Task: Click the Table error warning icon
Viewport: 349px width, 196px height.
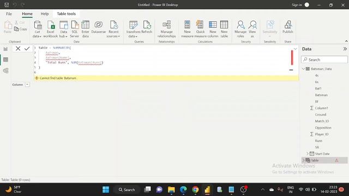Action: [336, 160]
